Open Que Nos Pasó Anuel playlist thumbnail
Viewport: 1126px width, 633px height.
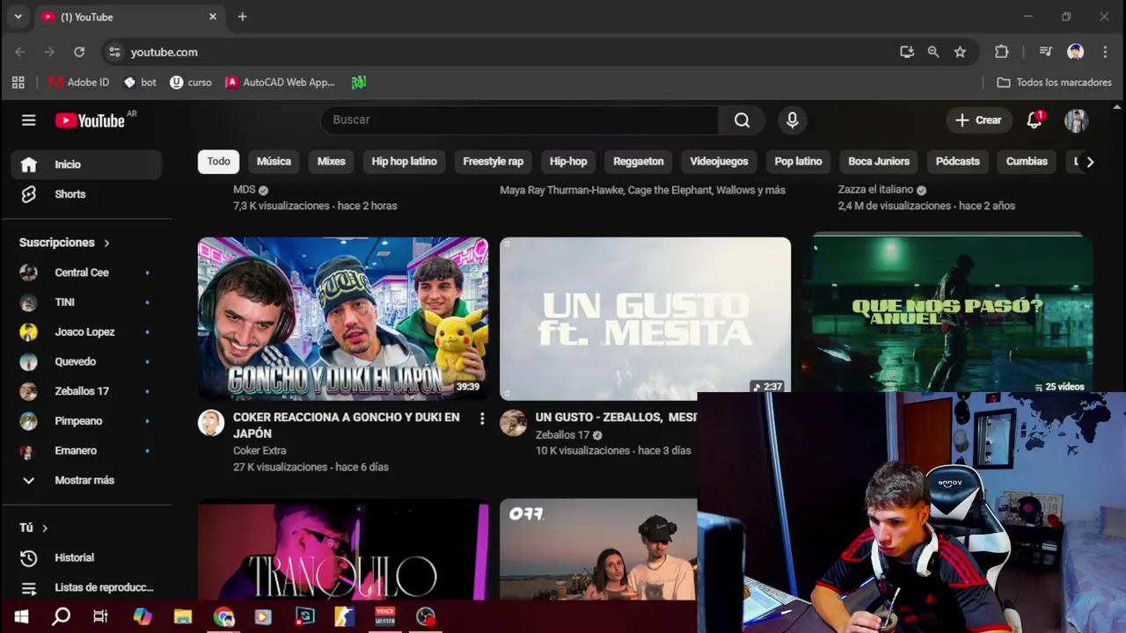pyautogui.click(x=947, y=313)
